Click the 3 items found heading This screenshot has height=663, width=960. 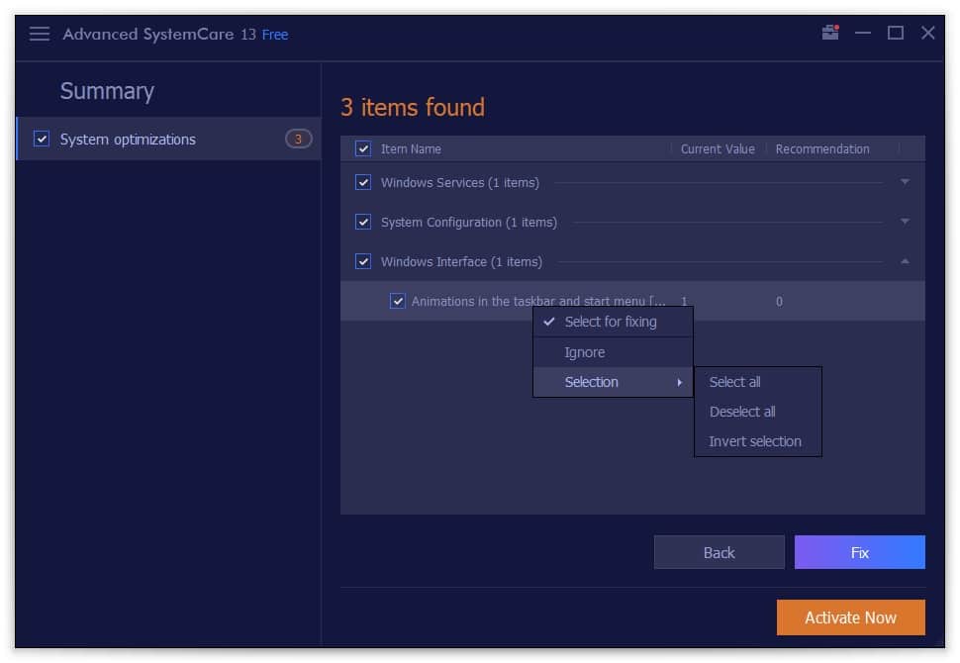[x=413, y=107]
